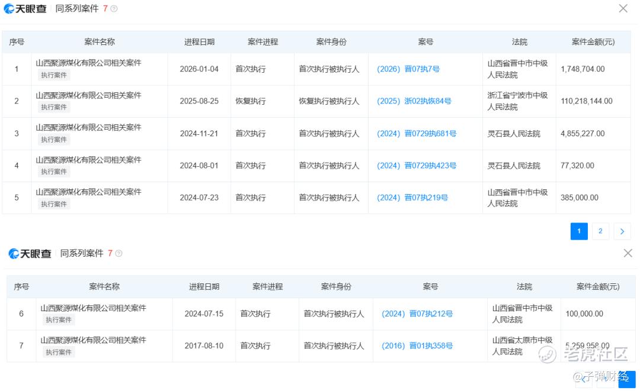640x391 pixels.
Task: Click the 执行案件 tag in row 4
Action: point(54,172)
